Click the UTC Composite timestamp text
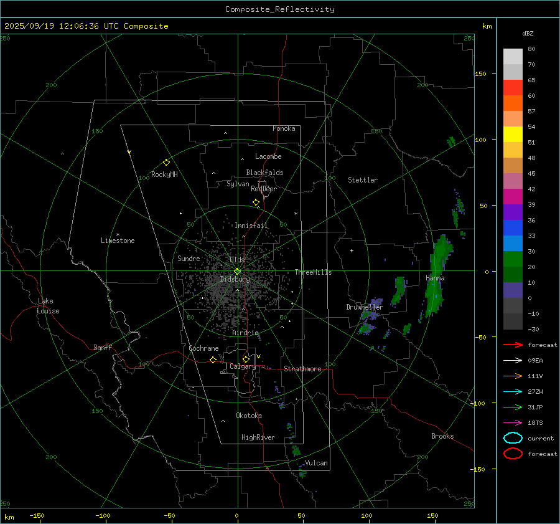560x524 pixels. coord(86,26)
